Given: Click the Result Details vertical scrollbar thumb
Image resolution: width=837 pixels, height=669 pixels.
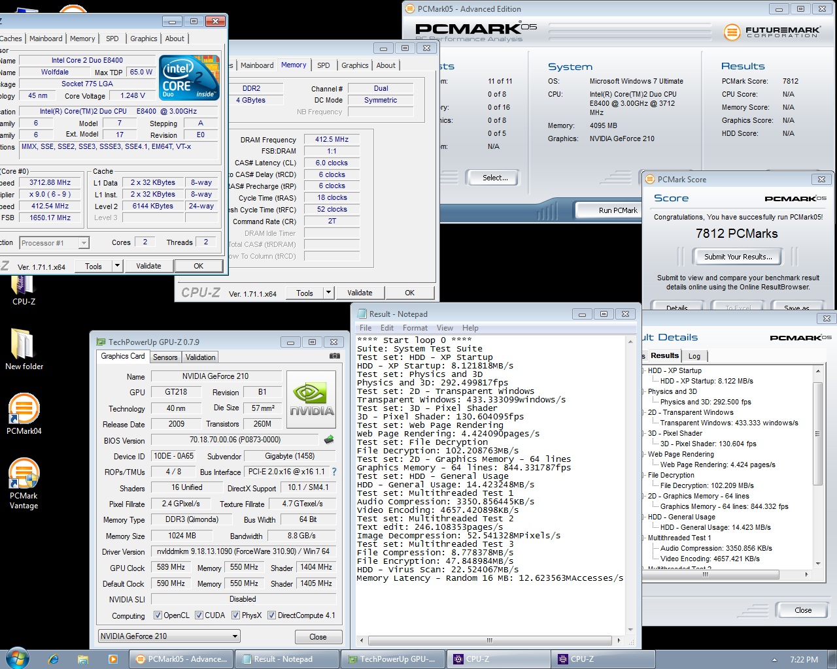Looking at the screenshot, I should coord(817,434).
